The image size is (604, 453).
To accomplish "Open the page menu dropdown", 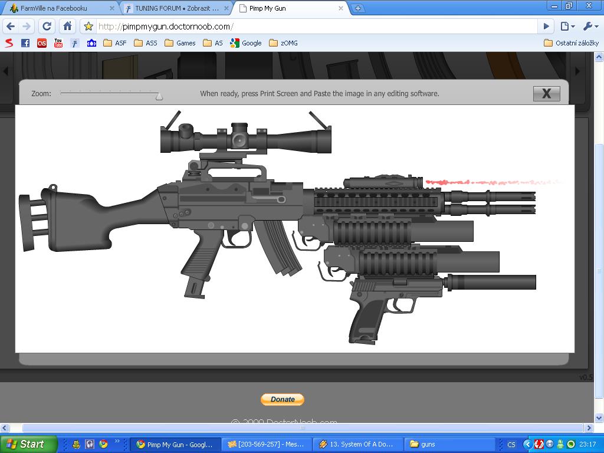I will pos(567,26).
